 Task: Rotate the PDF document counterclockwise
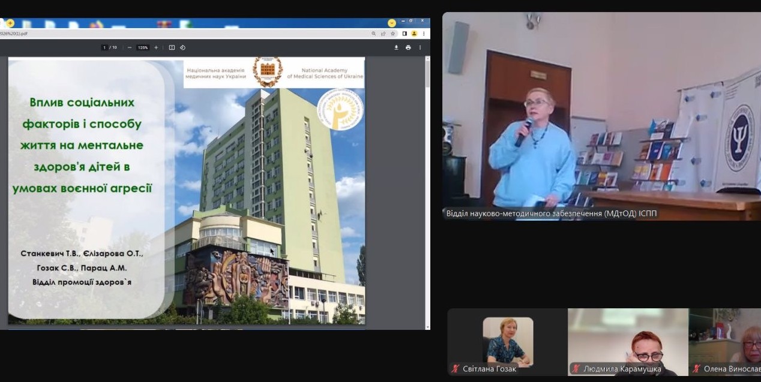point(182,47)
